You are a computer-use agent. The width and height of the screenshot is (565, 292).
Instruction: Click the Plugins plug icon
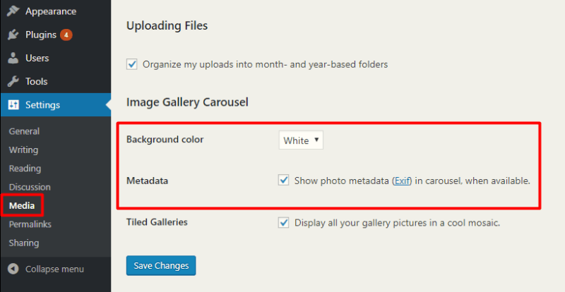click(13, 35)
